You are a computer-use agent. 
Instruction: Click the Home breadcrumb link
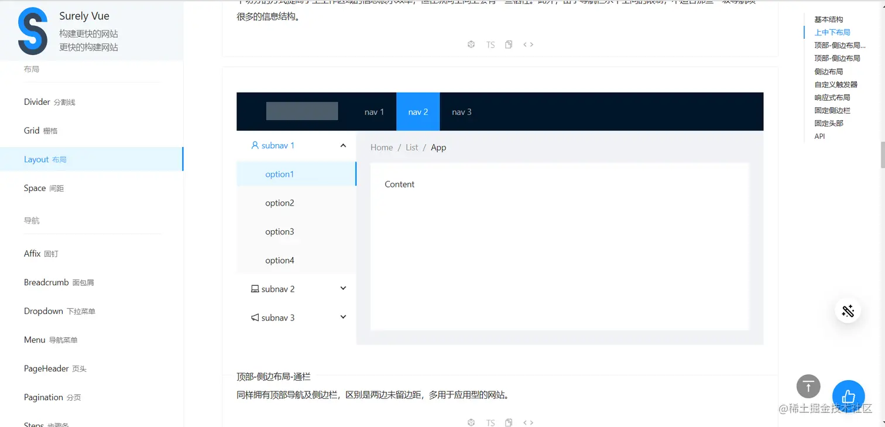click(381, 147)
